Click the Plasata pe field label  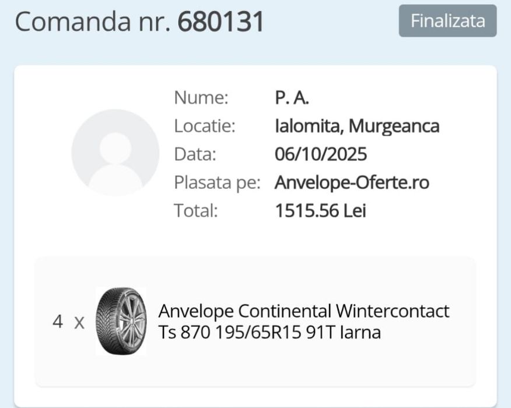217,182
